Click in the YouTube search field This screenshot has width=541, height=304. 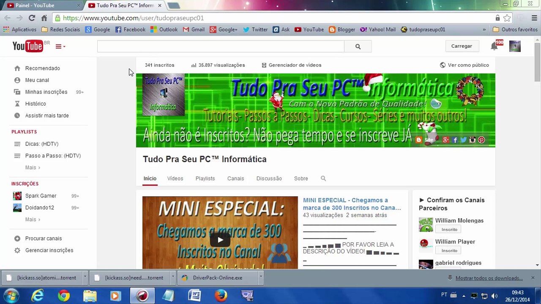[221, 46]
